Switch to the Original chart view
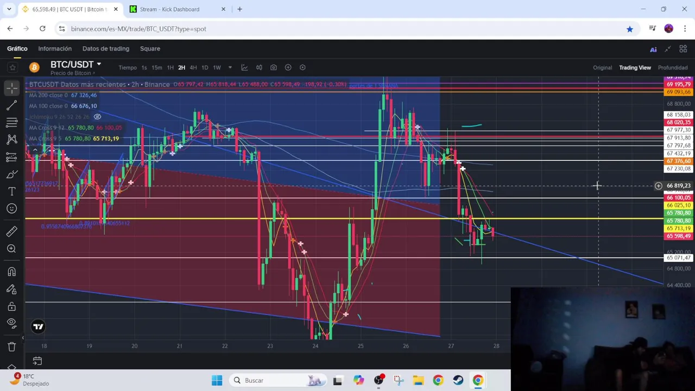The width and height of the screenshot is (695, 391). 602,67
